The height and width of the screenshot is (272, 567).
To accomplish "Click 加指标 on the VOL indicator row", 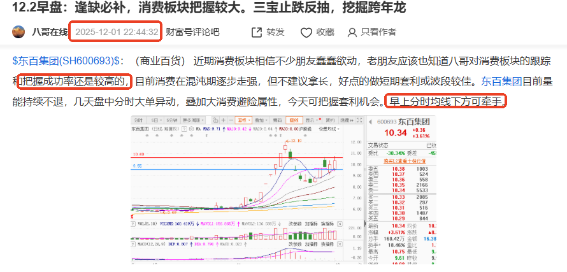I will (312, 224).
